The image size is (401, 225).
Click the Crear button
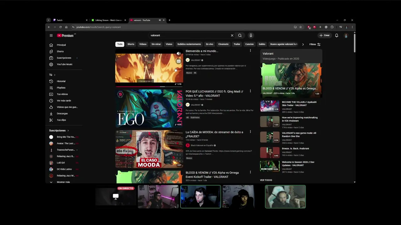point(325,35)
